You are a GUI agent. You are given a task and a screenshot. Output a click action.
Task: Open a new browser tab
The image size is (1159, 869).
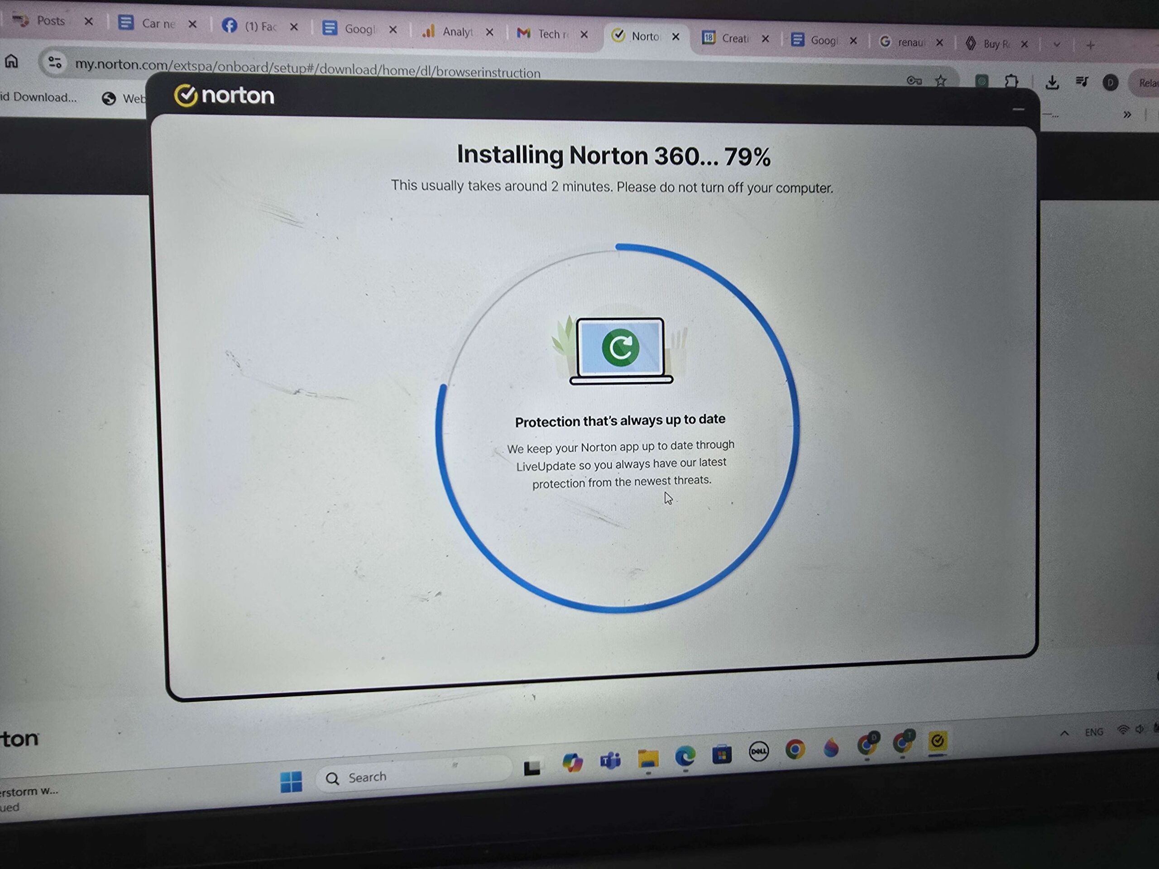1090,46
